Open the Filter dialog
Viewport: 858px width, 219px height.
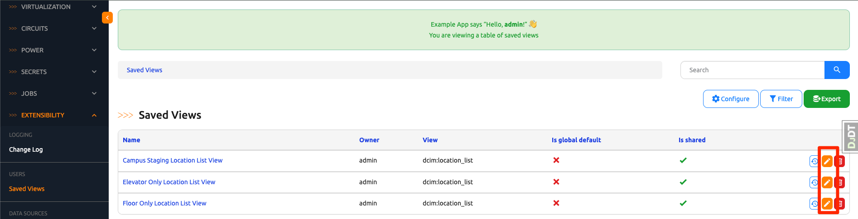(781, 99)
